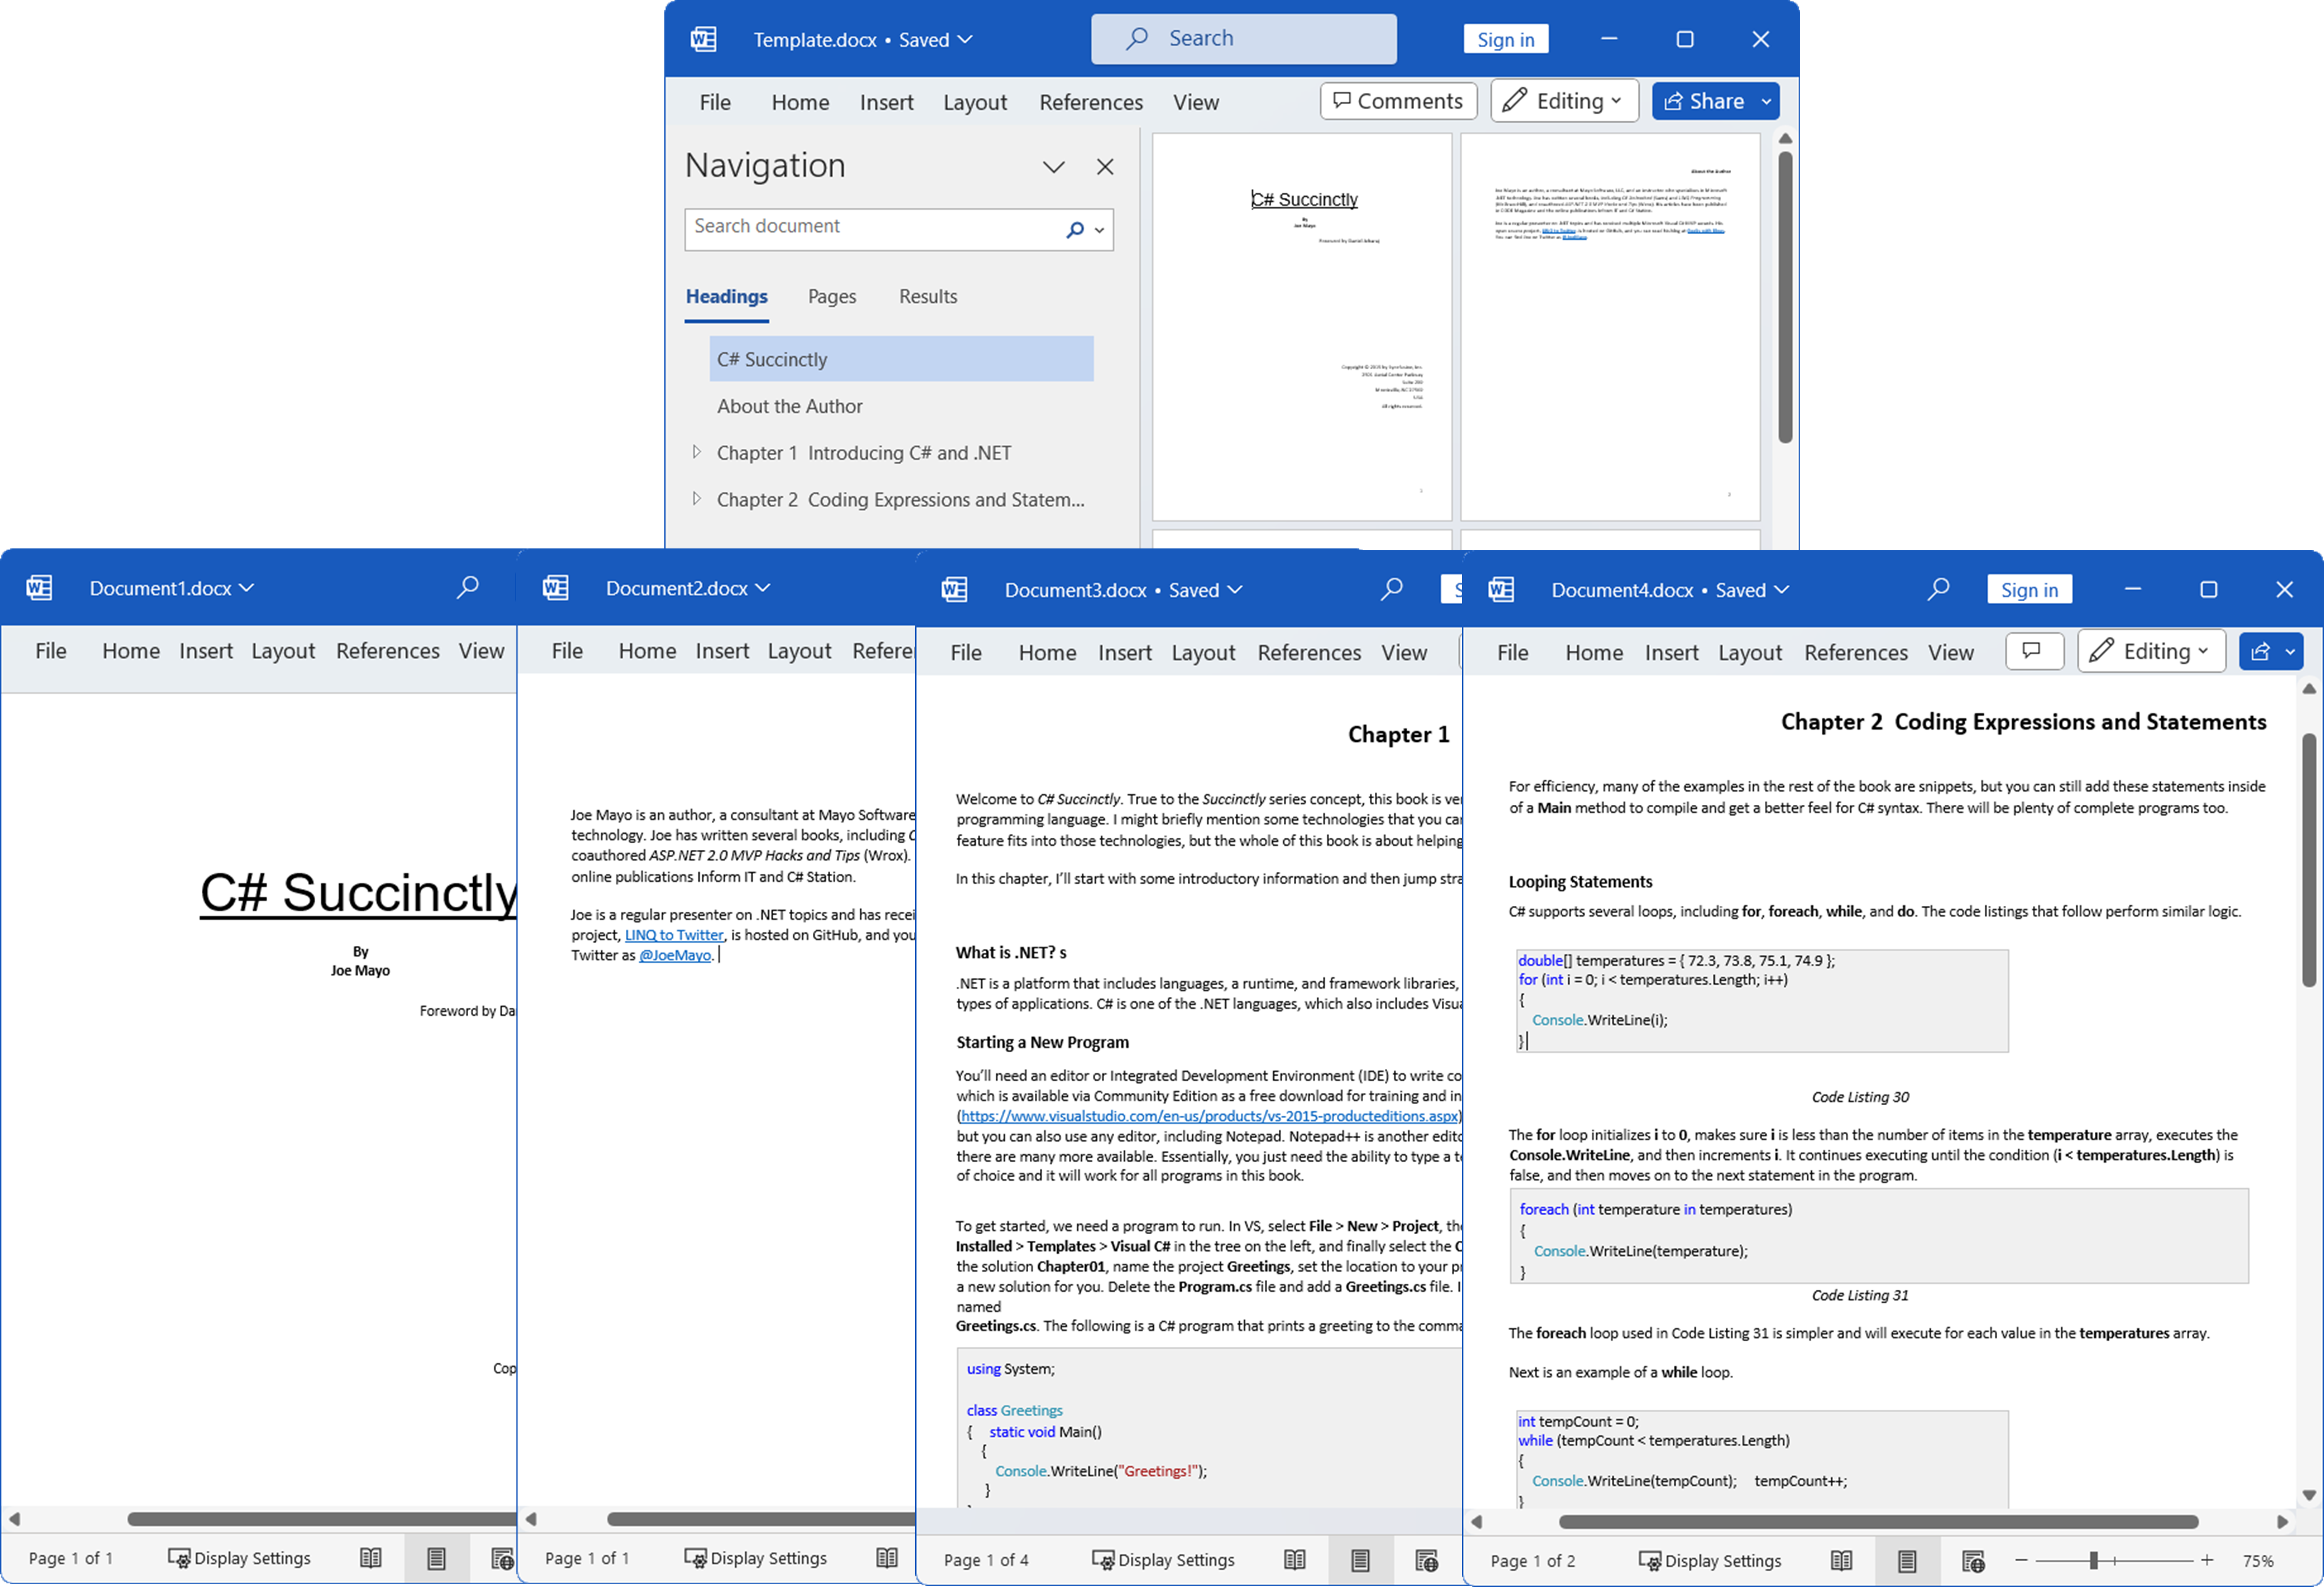The image size is (2324, 1587).
Task: Click the 75% zoom level in Document4
Action: 2258,1560
